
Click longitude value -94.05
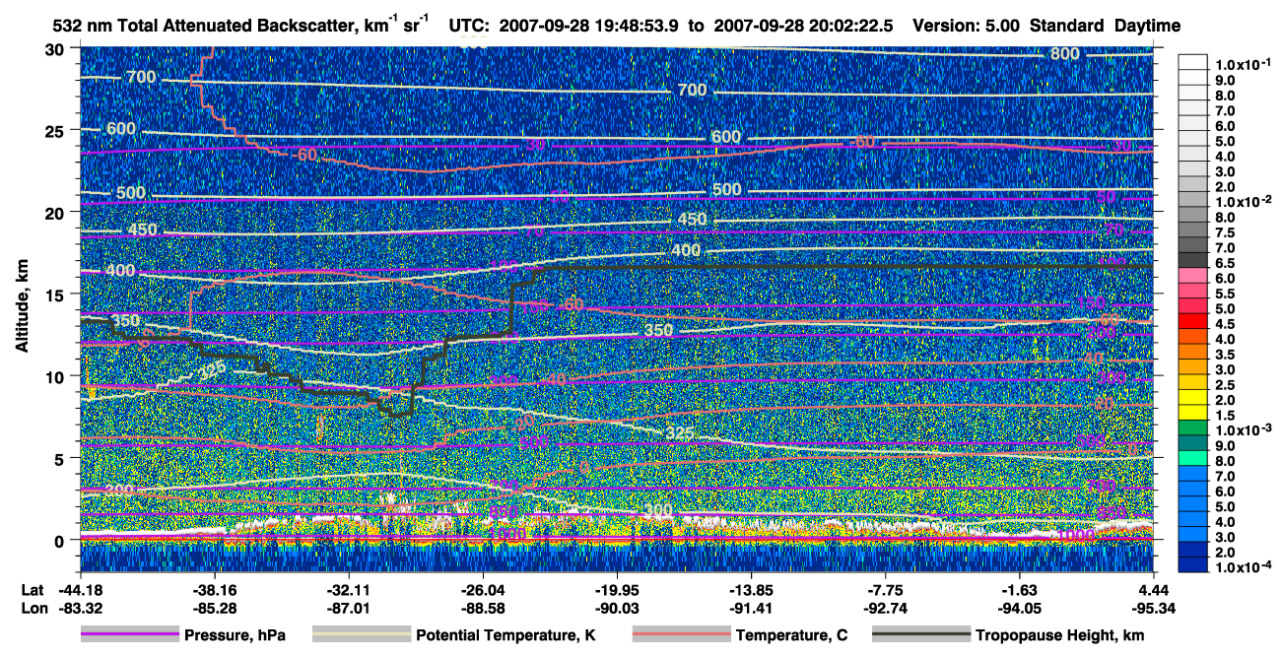coord(1020,607)
